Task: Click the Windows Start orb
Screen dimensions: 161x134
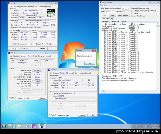Action: (x=4, y=126)
